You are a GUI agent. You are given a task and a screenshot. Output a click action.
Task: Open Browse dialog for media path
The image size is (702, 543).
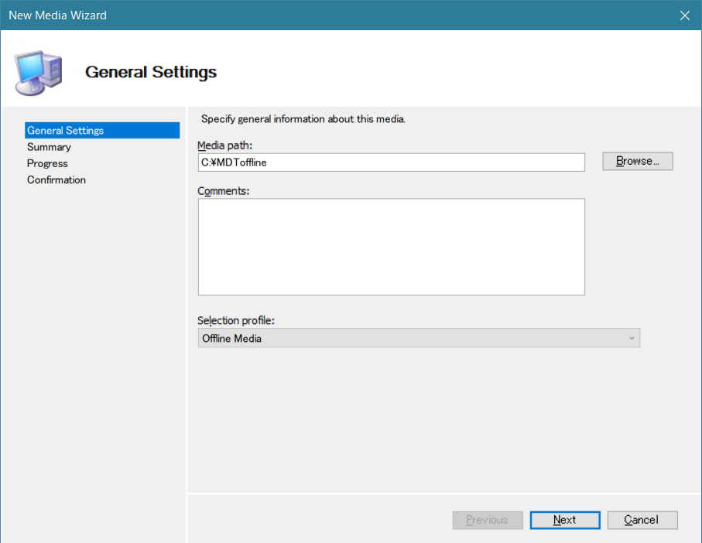638,161
